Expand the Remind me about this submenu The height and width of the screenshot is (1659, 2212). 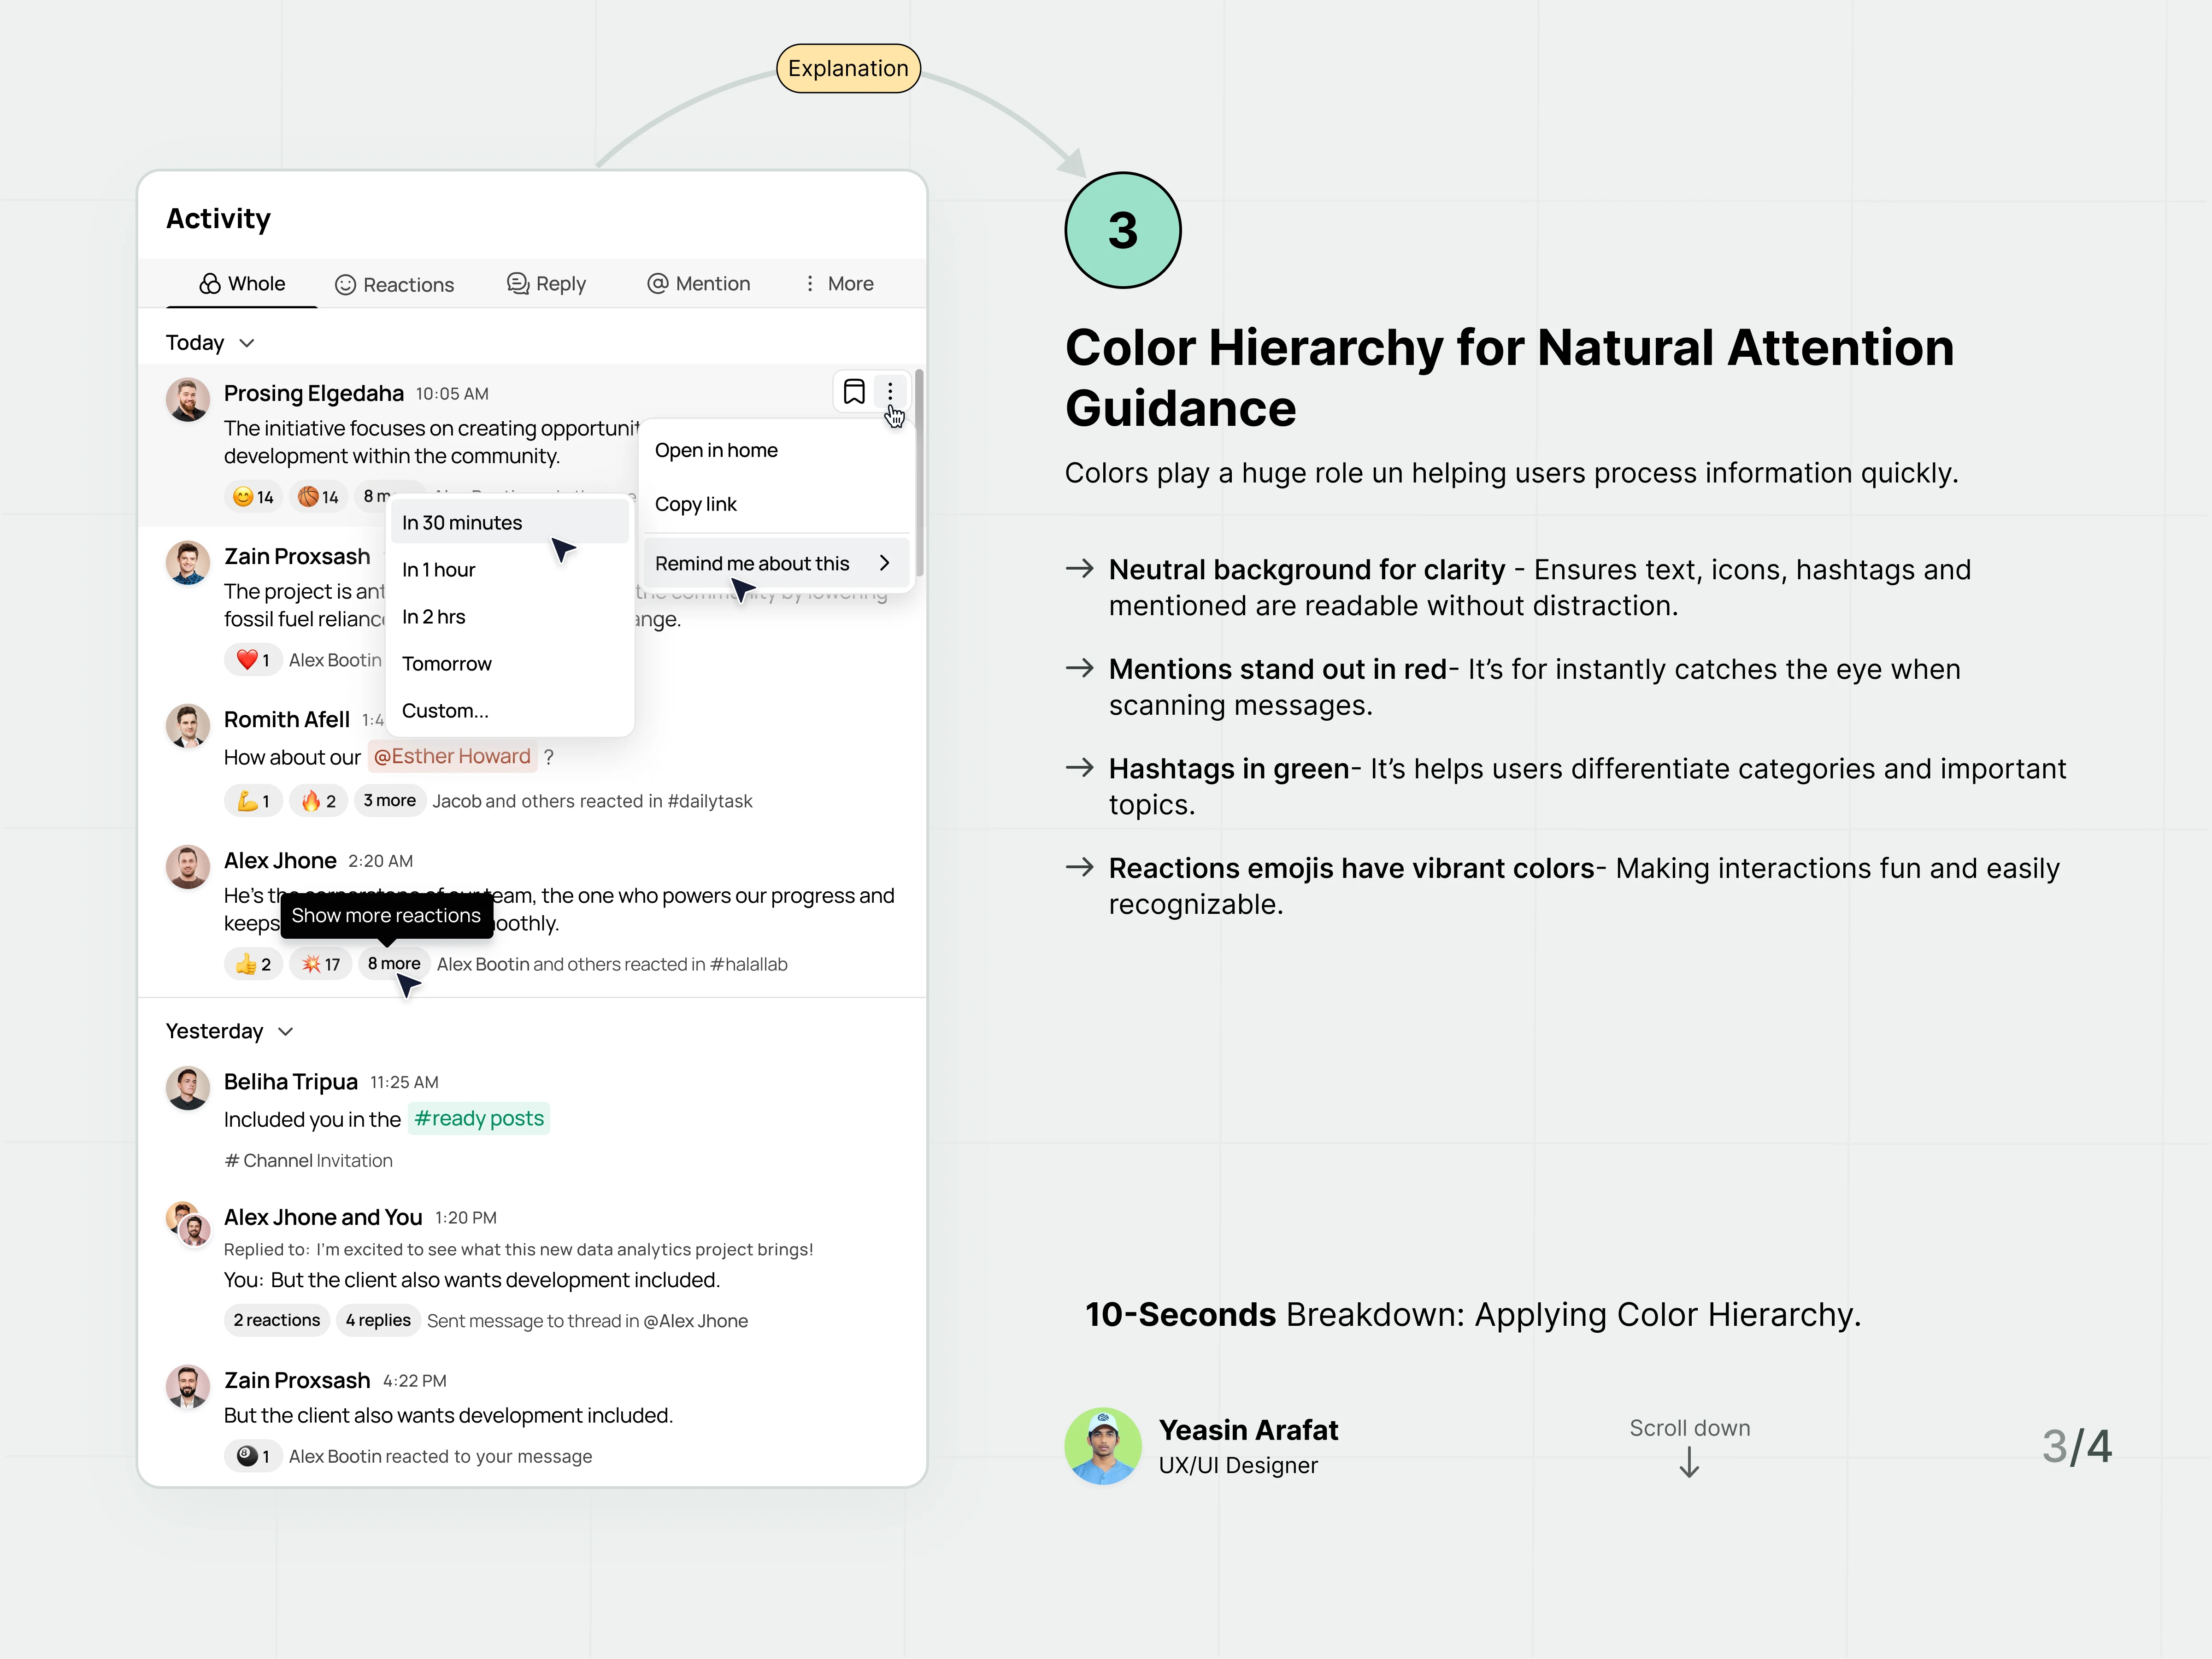(776, 563)
